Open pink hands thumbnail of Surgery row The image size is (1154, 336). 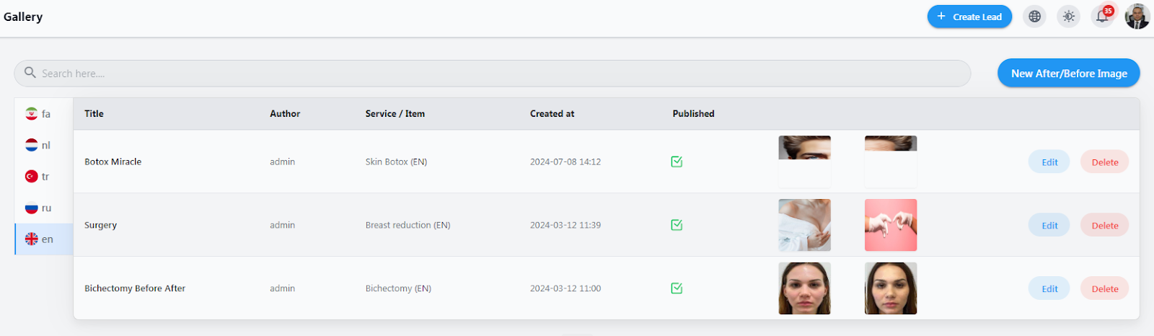coord(891,225)
